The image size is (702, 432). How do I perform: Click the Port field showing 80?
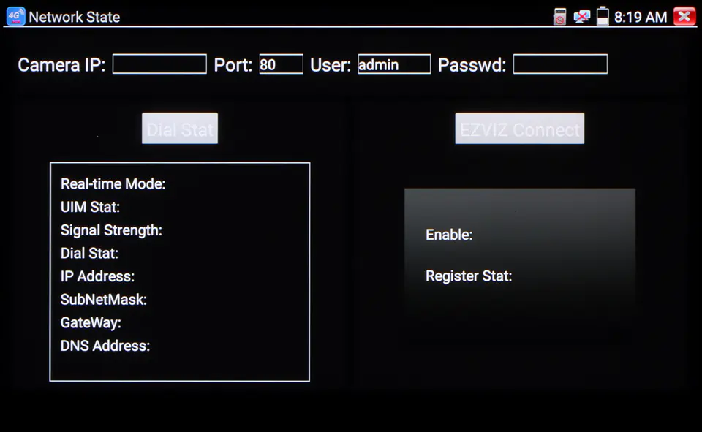(281, 64)
